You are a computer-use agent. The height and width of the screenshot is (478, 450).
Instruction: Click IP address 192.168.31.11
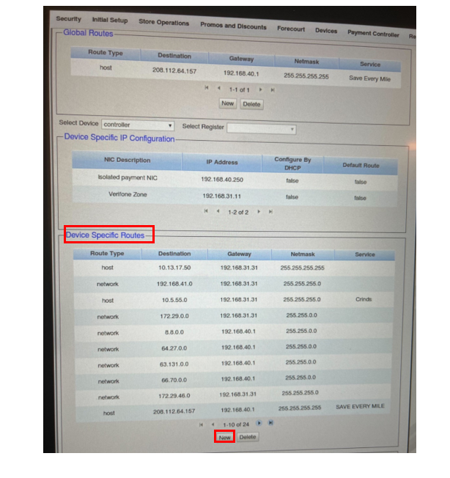tap(222, 196)
